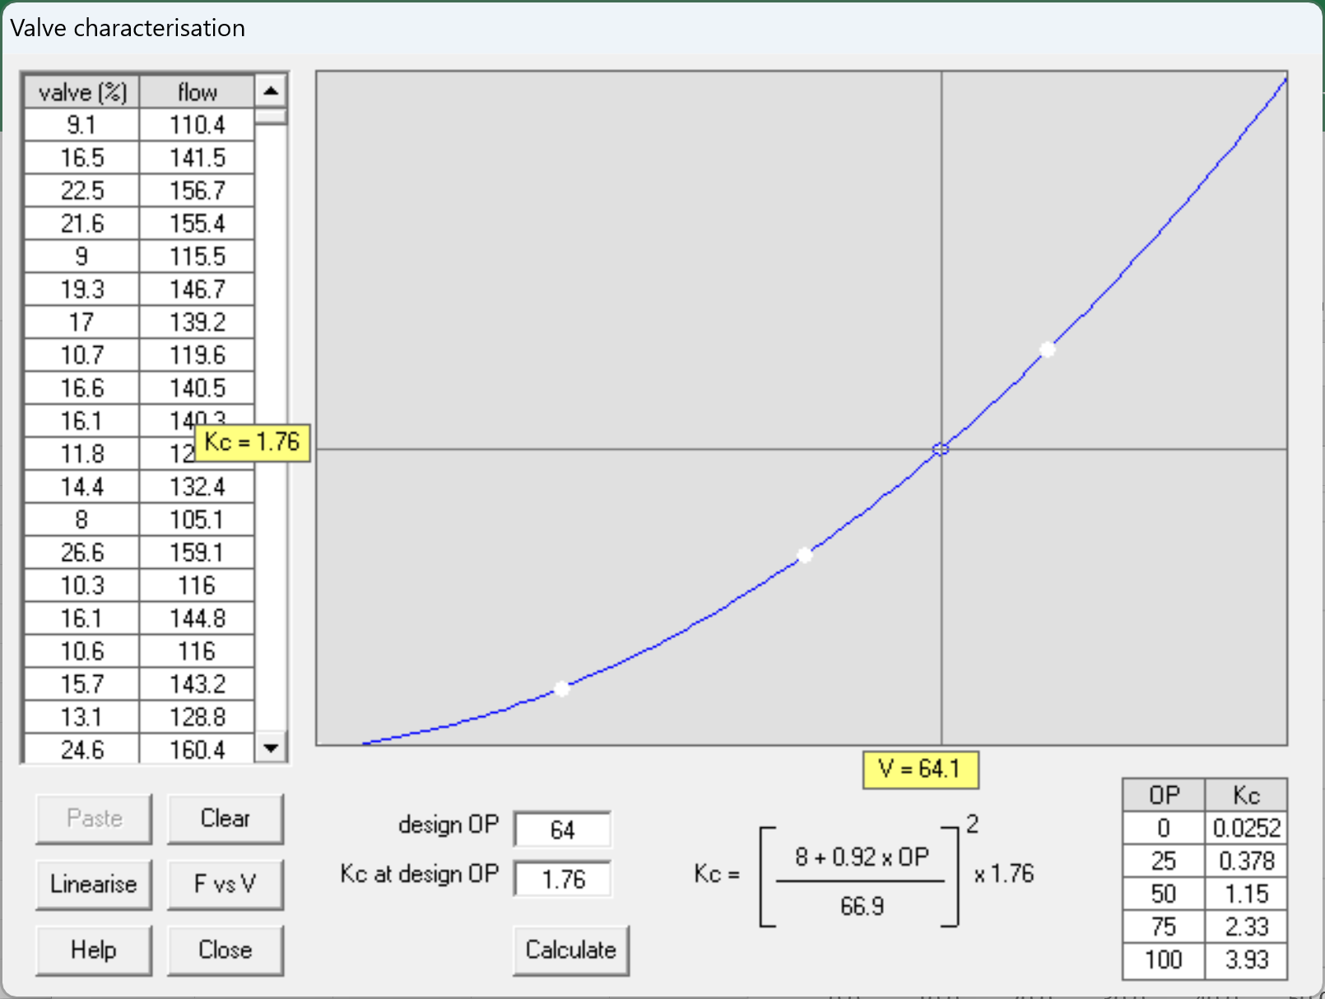Screen dimensions: 1325x999
Task: Click the middle white point on curve
Action: coord(805,556)
